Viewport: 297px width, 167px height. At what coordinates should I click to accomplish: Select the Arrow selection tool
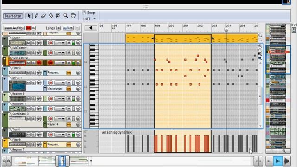[x=29, y=16]
